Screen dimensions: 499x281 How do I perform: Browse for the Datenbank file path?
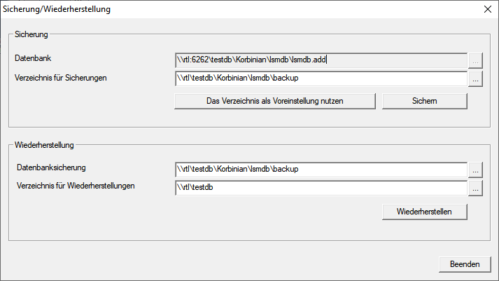tap(476, 60)
